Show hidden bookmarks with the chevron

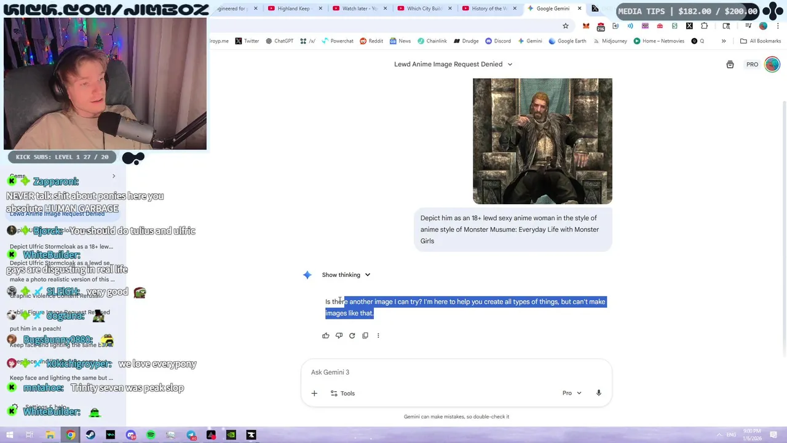click(724, 41)
